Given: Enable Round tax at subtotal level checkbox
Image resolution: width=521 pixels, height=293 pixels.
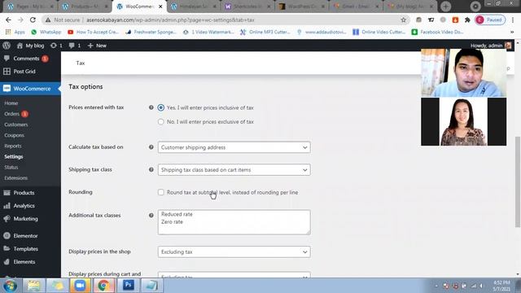Looking at the screenshot, I should pyautogui.click(x=161, y=192).
